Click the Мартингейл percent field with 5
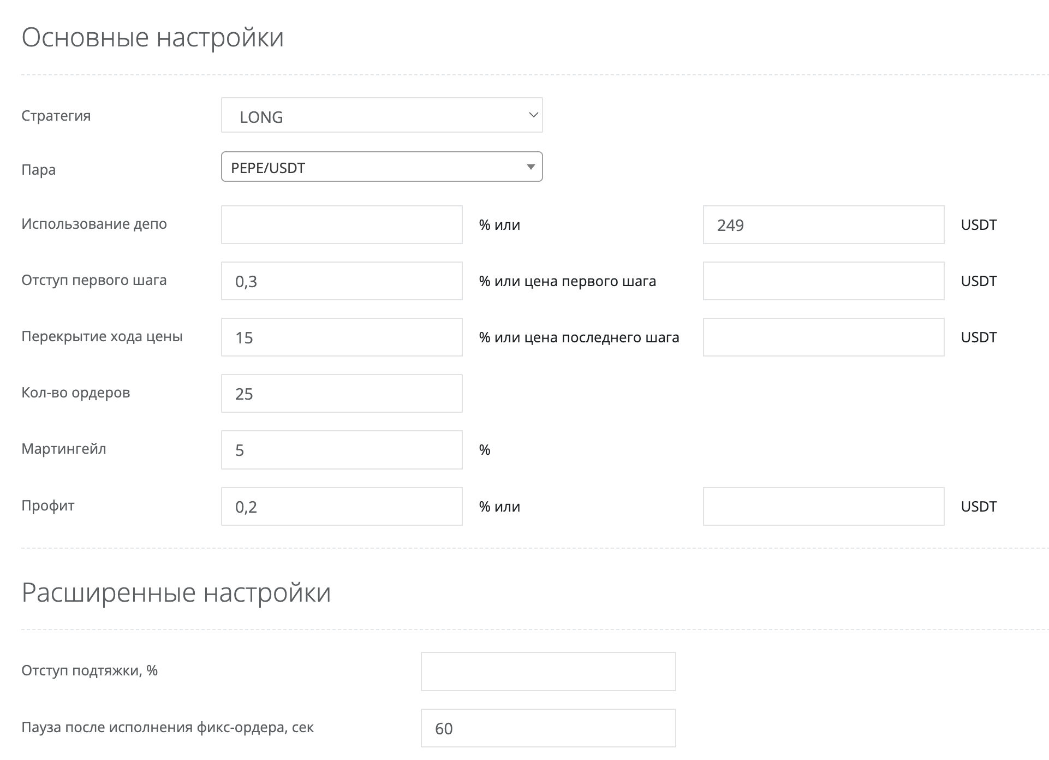The width and height of the screenshot is (1049, 760). 342,450
